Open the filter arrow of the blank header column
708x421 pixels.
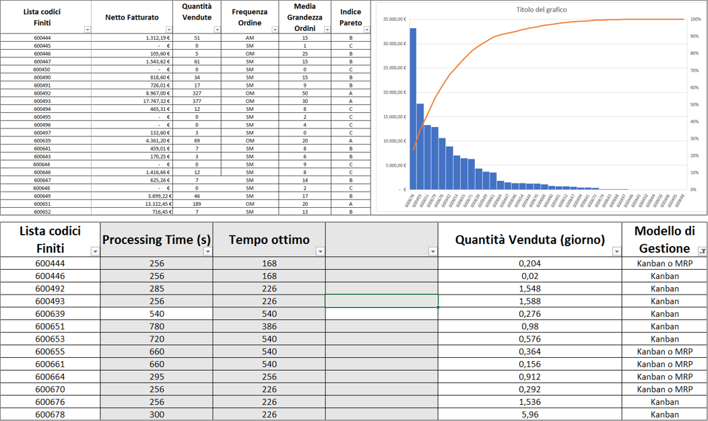click(x=432, y=252)
